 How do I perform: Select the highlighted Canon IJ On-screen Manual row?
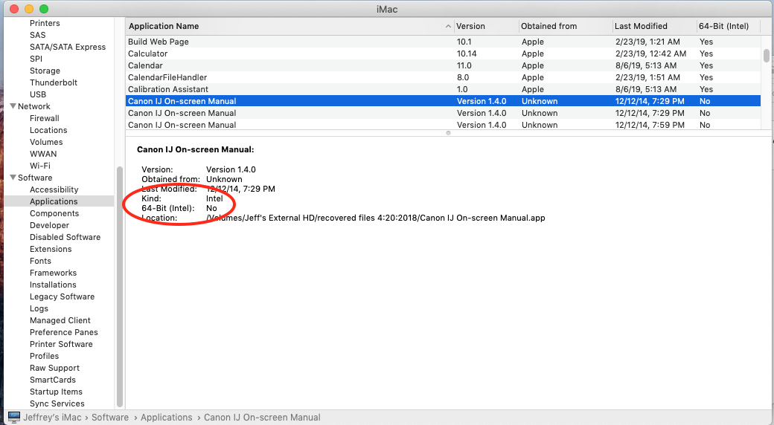[x=444, y=101]
